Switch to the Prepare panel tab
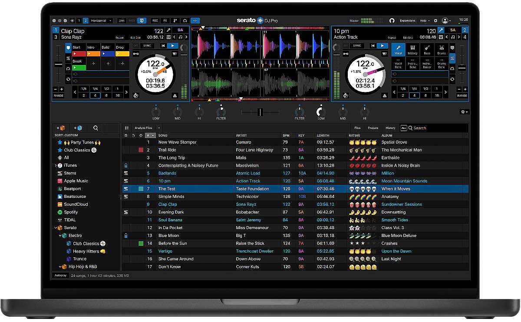The image size is (521, 322). click(373, 128)
